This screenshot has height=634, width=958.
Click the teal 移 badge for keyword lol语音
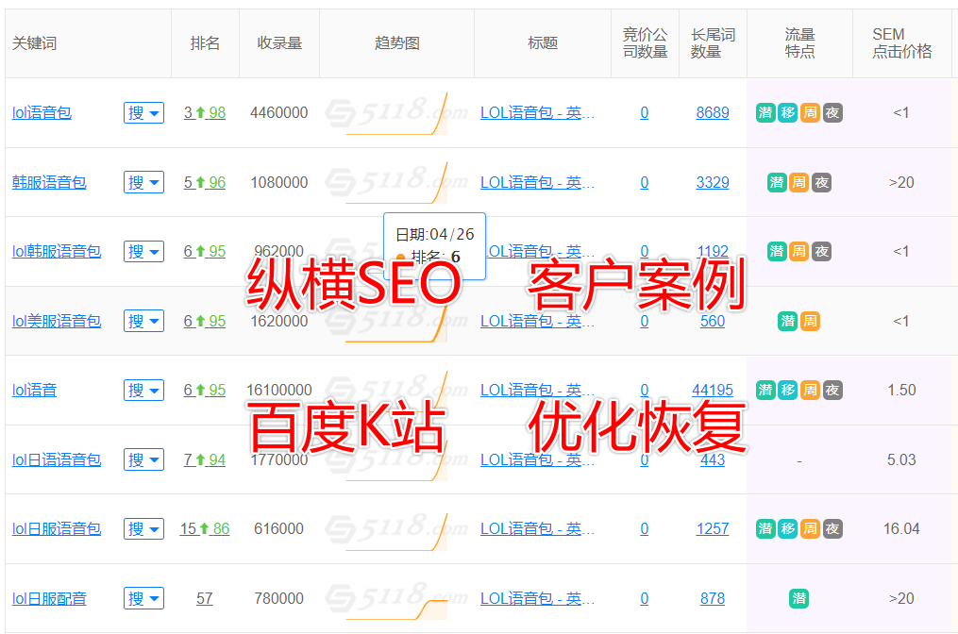click(x=786, y=390)
